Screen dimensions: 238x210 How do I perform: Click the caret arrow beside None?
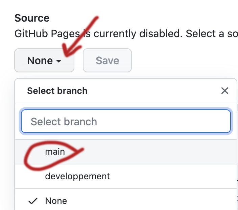tap(59, 61)
